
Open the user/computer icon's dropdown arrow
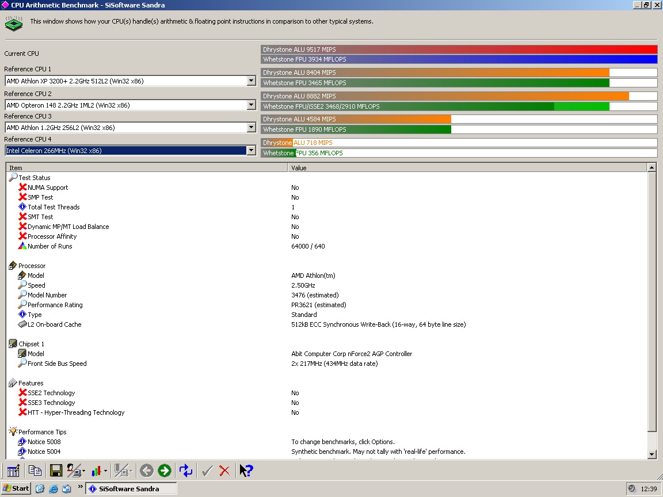[83, 471]
